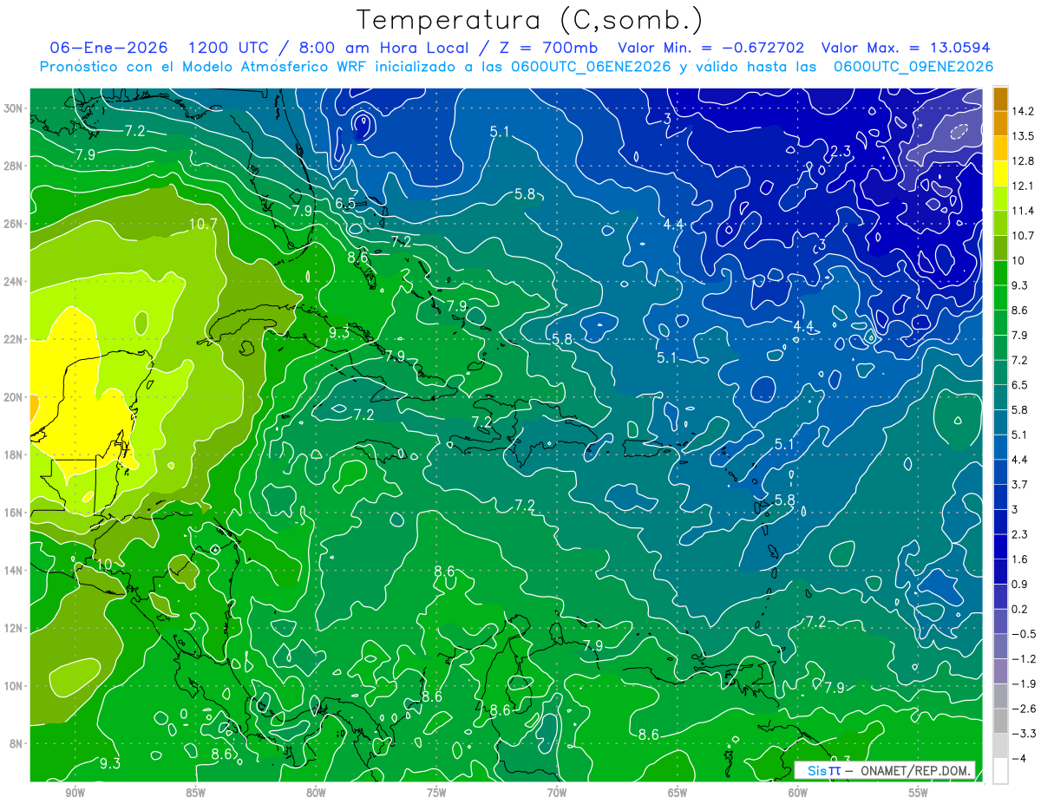The height and width of the screenshot is (804, 1041).
Task: Click the "18N" latitude axis label
Action: coord(13,454)
